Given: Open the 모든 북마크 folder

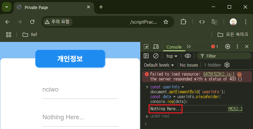Looking at the screenshot, I should [233, 34].
